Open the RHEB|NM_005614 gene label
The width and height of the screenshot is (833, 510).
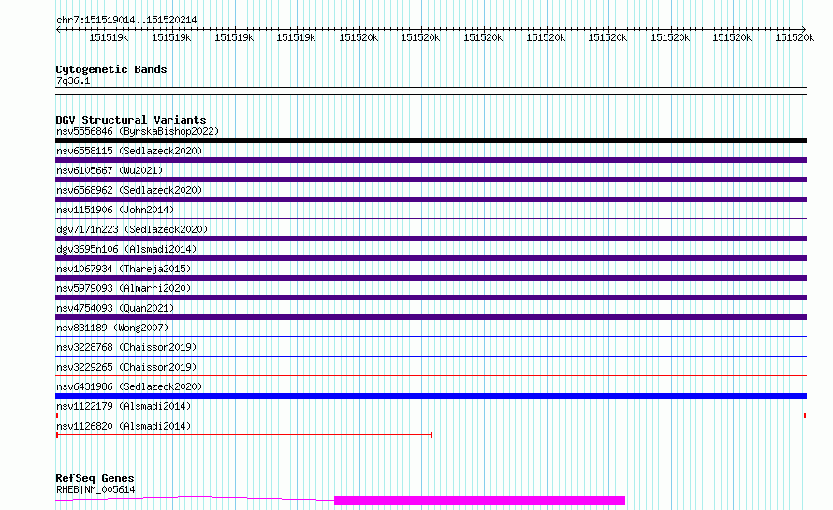tap(95, 489)
